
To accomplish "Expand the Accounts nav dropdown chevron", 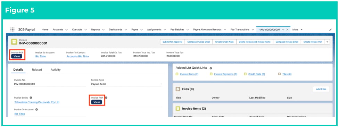I will click(66, 29).
